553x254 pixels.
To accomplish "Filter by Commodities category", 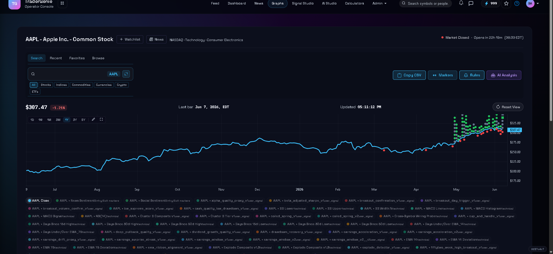I will click(x=81, y=85).
